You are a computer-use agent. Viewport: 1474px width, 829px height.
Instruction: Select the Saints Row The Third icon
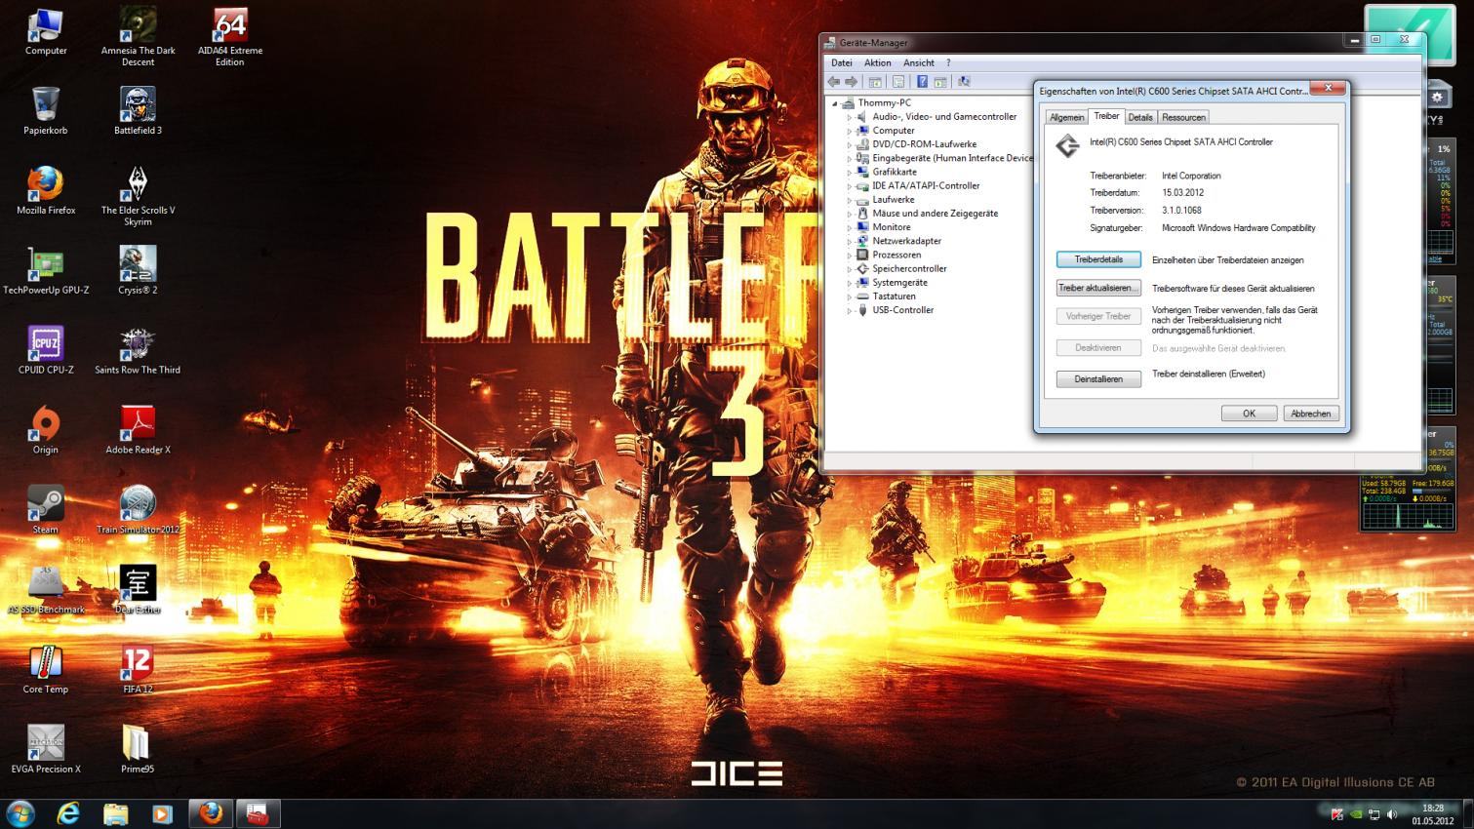tap(138, 350)
